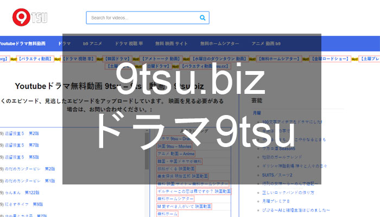Open the 【水曜日のダウンタウン 動画】 tag

(x=219, y=59)
